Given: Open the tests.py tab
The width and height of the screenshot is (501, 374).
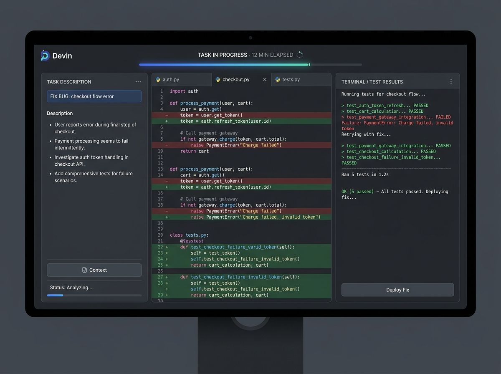Looking at the screenshot, I should pos(301,79).
